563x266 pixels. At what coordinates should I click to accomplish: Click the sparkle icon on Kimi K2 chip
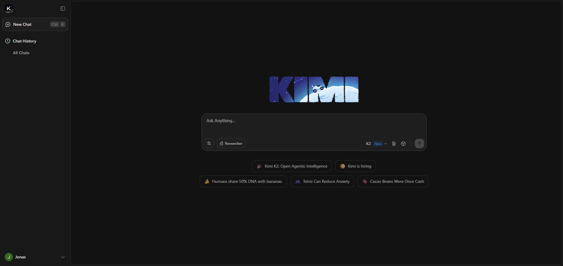point(259,166)
